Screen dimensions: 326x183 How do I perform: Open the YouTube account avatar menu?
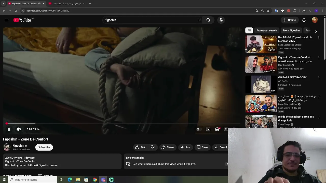click(x=315, y=20)
